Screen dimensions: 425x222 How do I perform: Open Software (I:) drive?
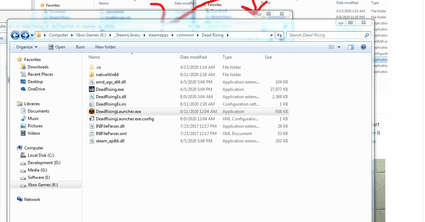point(39,177)
